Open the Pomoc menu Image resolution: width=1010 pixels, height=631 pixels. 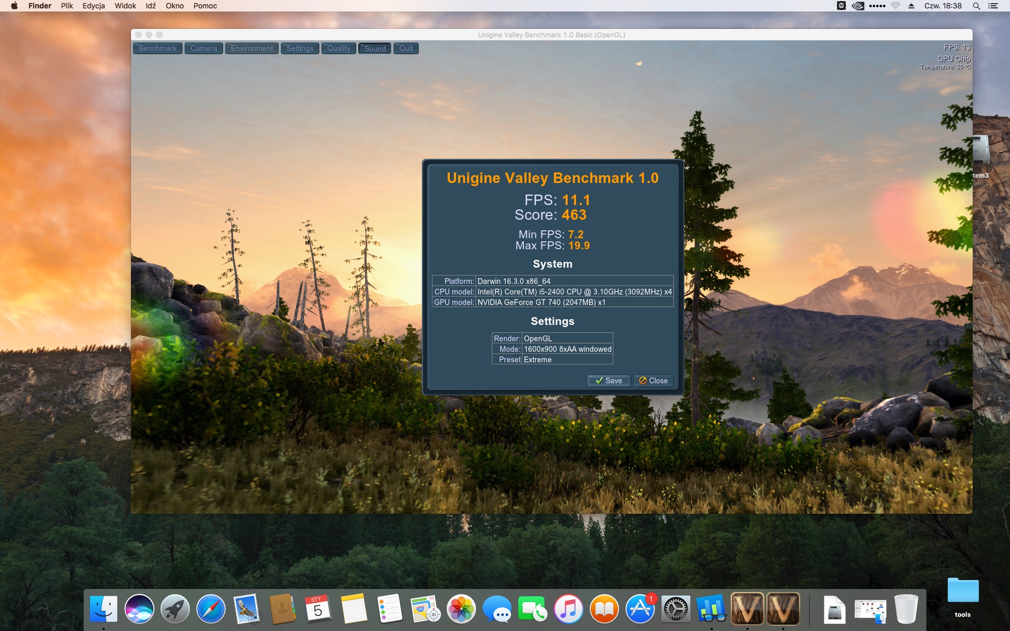[x=205, y=6]
